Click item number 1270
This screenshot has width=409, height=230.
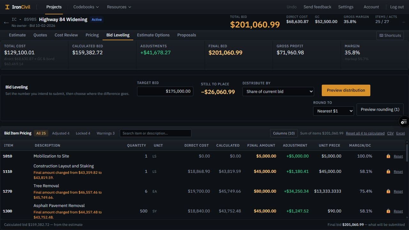(x=7, y=191)
